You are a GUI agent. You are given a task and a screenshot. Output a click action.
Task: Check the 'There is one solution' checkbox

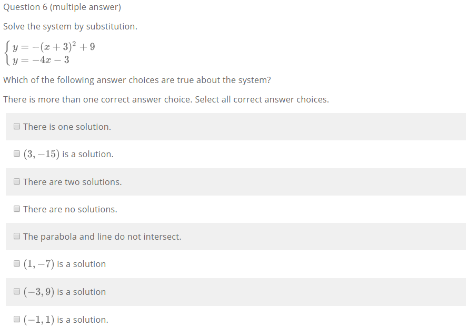tap(17, 126)
